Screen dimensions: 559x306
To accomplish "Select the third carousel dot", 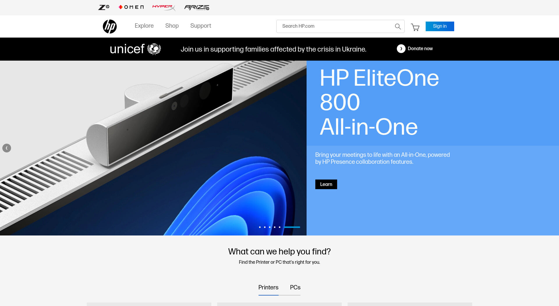I will pos(270,227).
